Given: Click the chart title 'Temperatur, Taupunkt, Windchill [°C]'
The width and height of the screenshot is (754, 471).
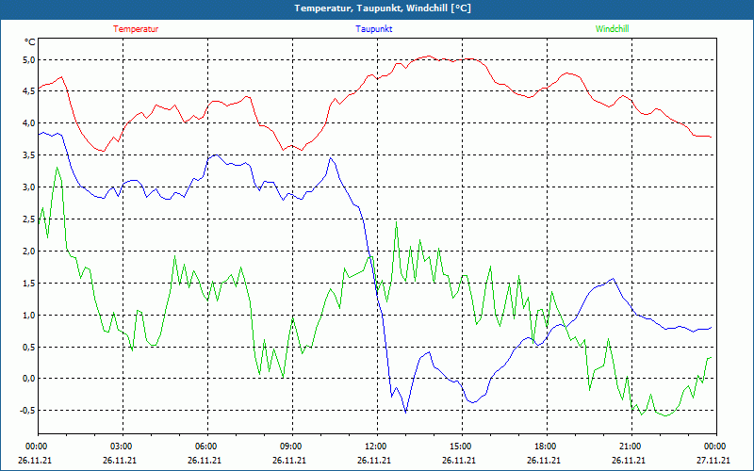Looking at the screenshot, I should tap(383, 8).
